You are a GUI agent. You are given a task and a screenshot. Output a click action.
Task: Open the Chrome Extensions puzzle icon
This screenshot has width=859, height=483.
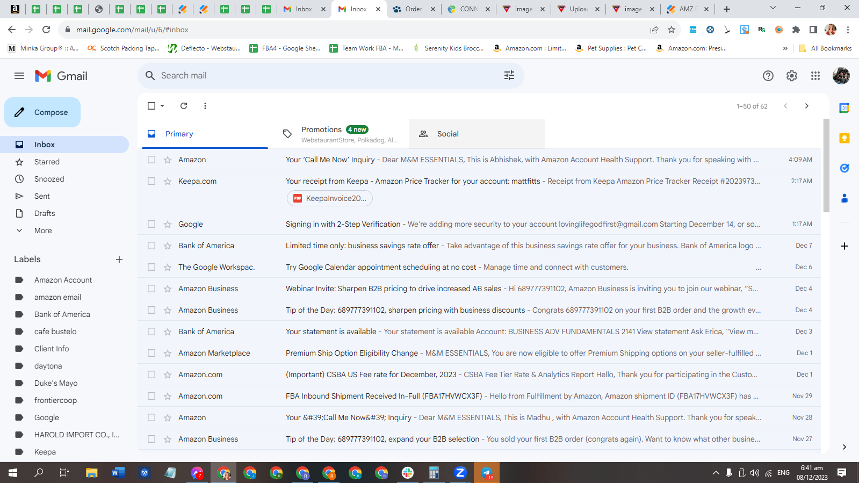[796, 30]
